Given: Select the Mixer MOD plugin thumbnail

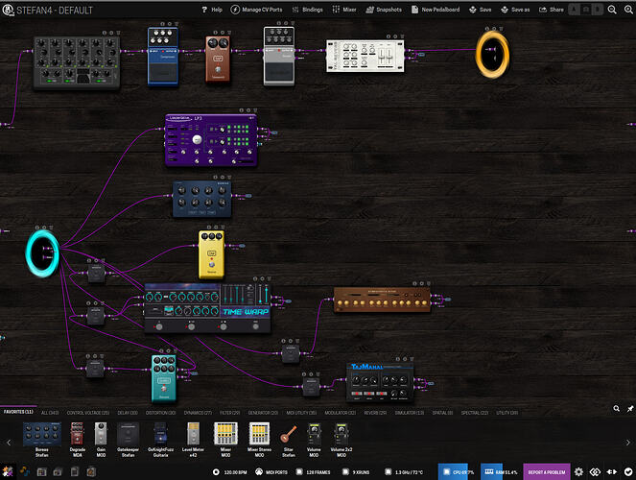Looking at the screenshot, I should coord(225,440).
